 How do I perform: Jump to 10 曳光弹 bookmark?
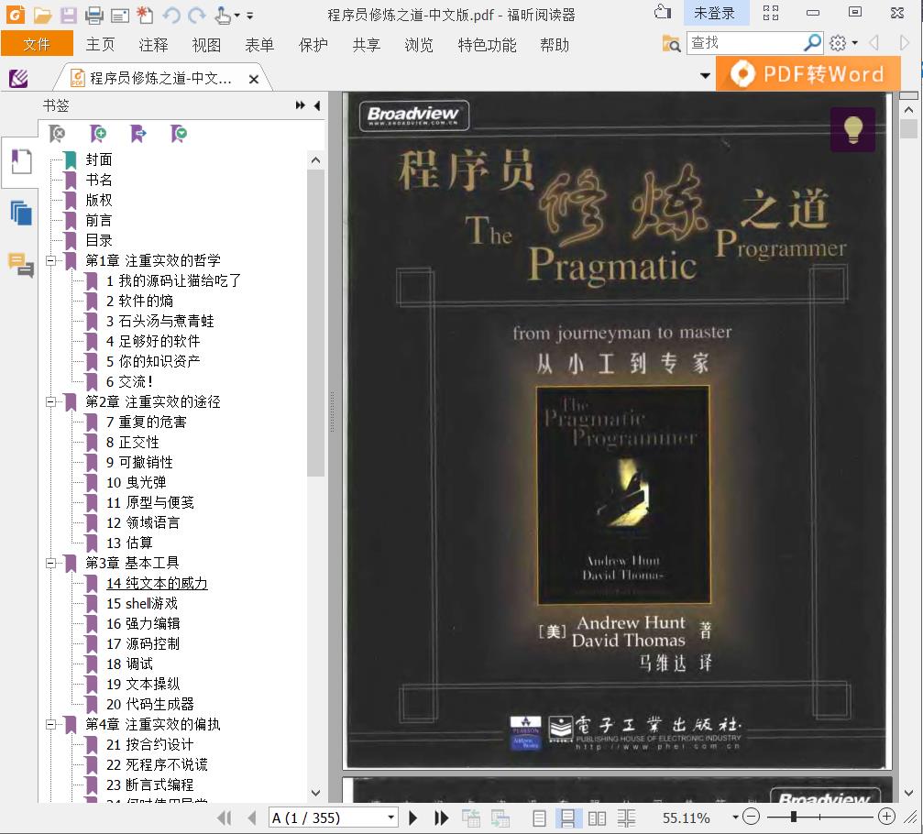[x=136, y=483]
